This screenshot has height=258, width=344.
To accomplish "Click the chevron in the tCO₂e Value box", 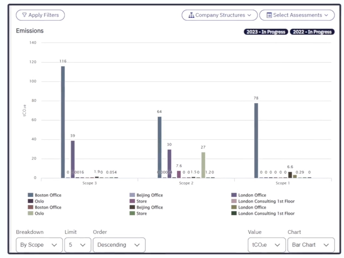I will click(x=277, y=245).
